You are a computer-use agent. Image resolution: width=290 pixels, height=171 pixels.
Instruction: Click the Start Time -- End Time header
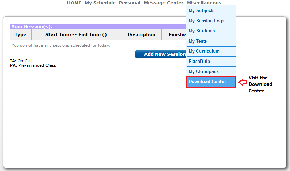(76, 35)
